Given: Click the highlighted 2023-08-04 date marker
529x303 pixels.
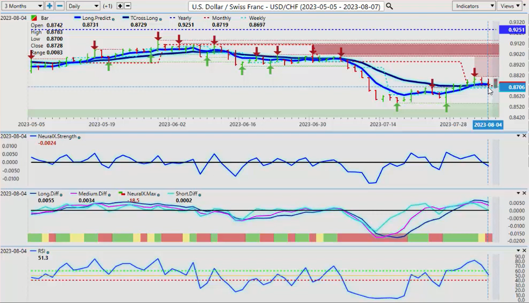Looking at the screenshot, I should [488, 125].
